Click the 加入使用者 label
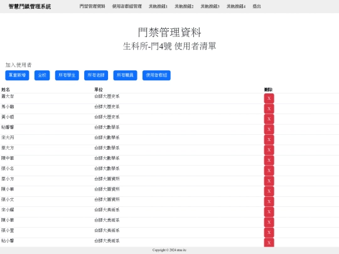 (18, 65)
